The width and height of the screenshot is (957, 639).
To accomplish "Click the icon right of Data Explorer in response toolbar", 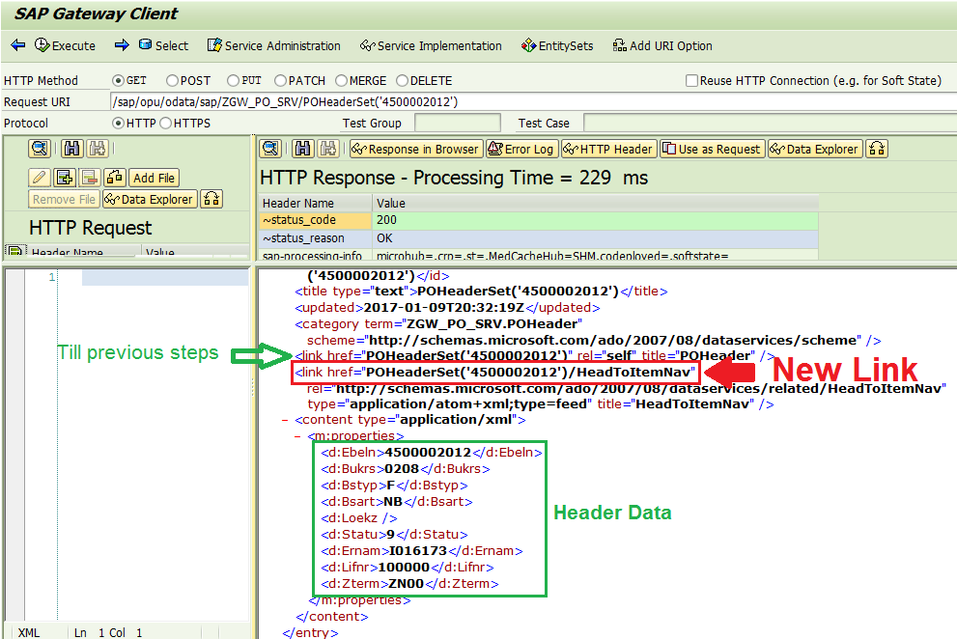I will (x=877, y=149).
